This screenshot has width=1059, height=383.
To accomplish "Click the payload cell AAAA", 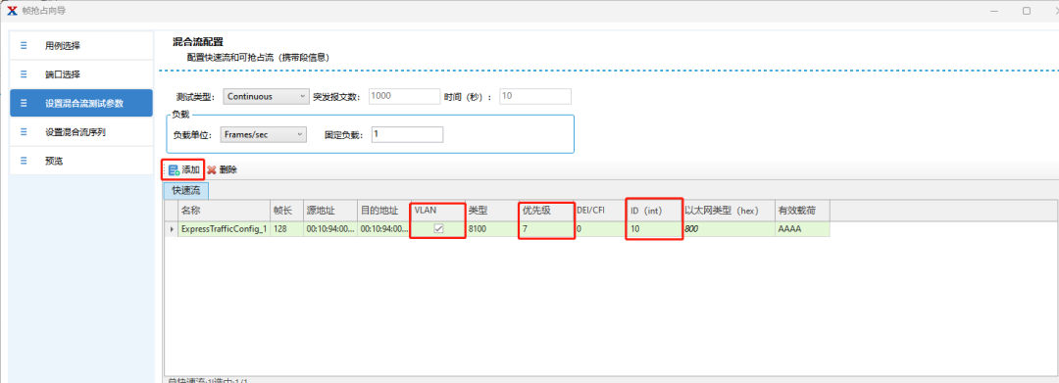I will pos(802,229).
